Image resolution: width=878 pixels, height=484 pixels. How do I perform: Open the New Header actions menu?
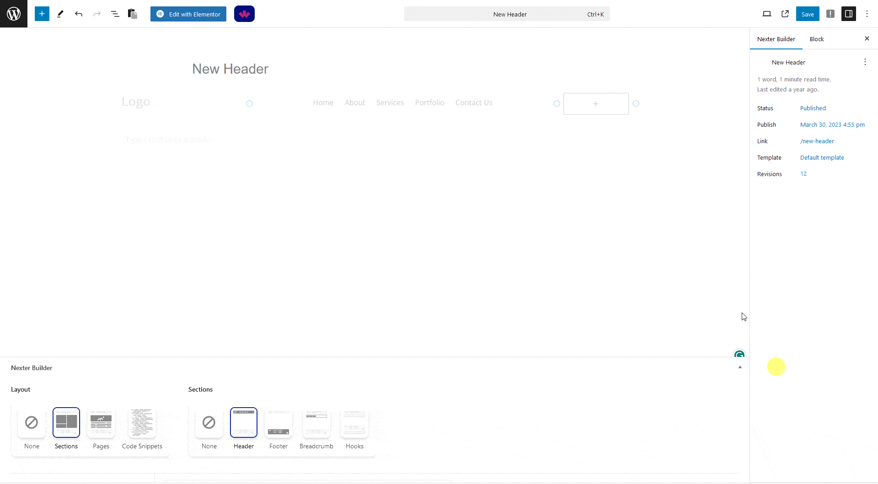[865, 62]
